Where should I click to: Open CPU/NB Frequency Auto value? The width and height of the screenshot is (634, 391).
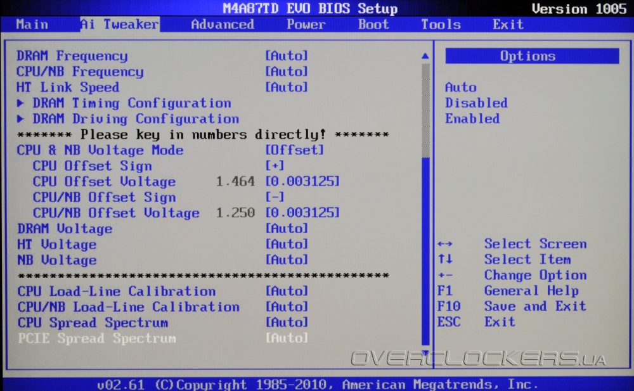click(287, 72)
